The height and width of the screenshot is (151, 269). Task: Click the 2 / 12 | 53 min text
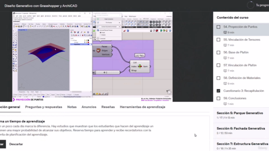point(224,133)
